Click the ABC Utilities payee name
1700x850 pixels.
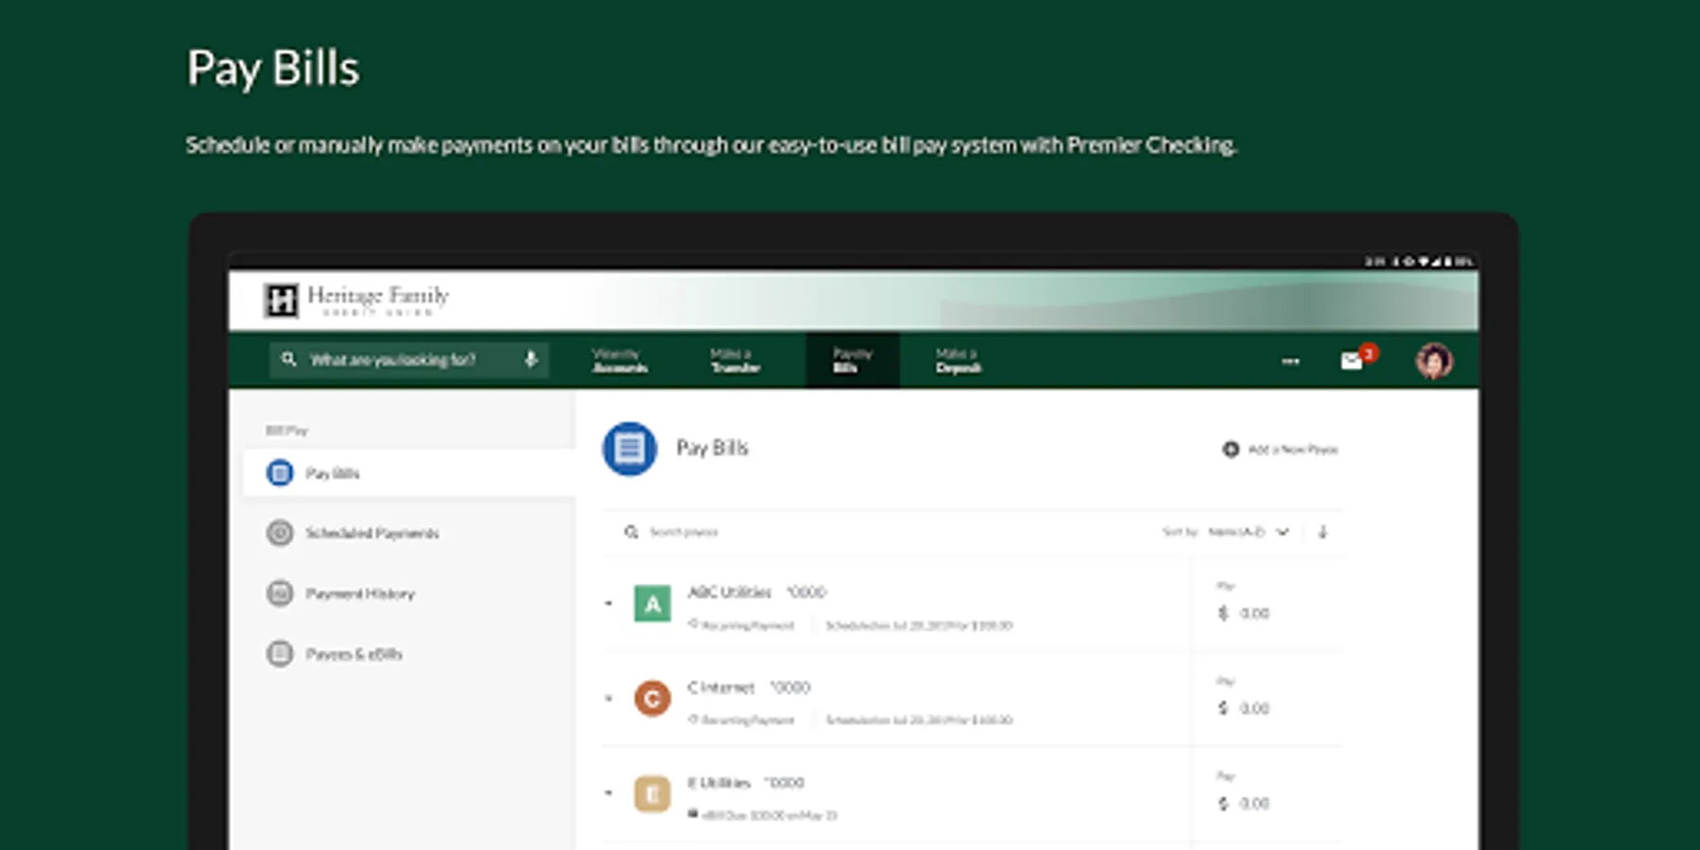pyautogui.click(x=729, y=592)
